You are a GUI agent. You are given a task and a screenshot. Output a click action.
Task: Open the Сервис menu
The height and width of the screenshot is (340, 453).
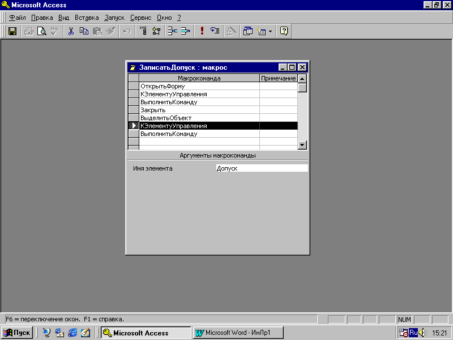tap(140, 18)
